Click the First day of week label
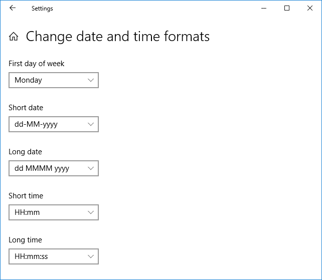Image resolution: width=322 pixels, height=280 pixels. pos(37,64)
